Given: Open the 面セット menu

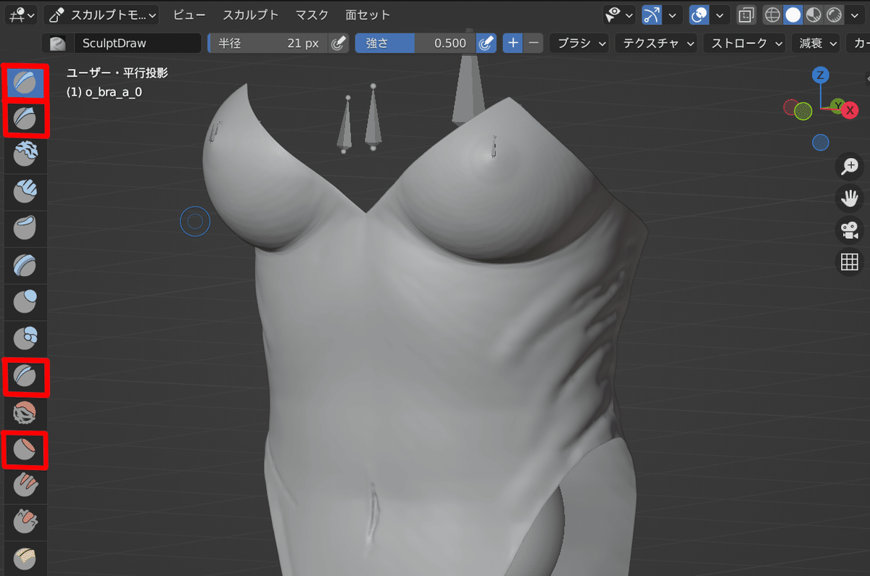Looking at the screenshot, I should 368,14.
